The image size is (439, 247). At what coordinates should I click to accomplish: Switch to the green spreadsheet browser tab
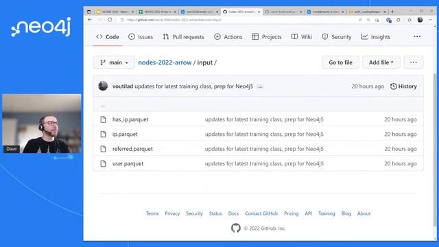pyautogui.click(x=157, y=12)
